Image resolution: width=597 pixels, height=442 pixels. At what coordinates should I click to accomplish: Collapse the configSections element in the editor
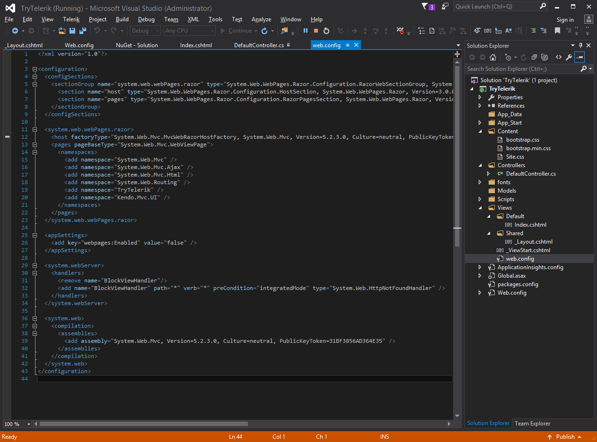point(35,76)
